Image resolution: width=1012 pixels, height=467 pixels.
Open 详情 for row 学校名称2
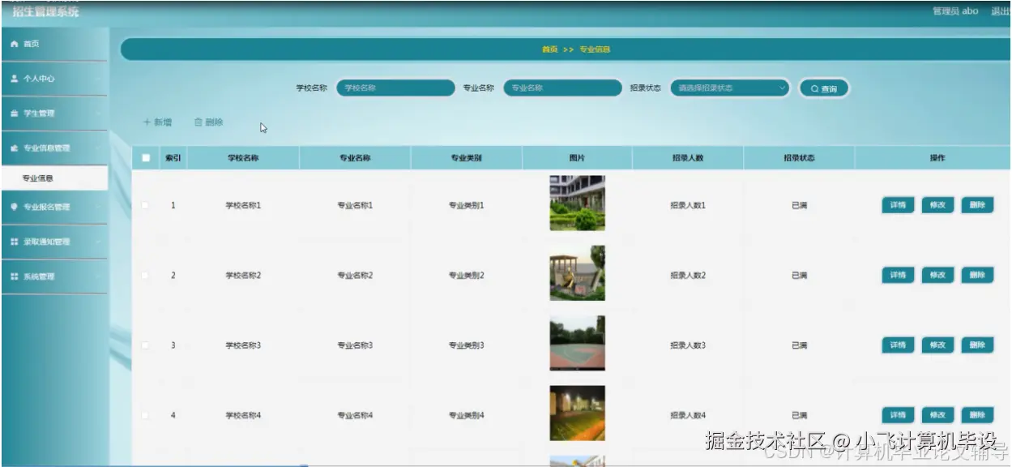898,276
